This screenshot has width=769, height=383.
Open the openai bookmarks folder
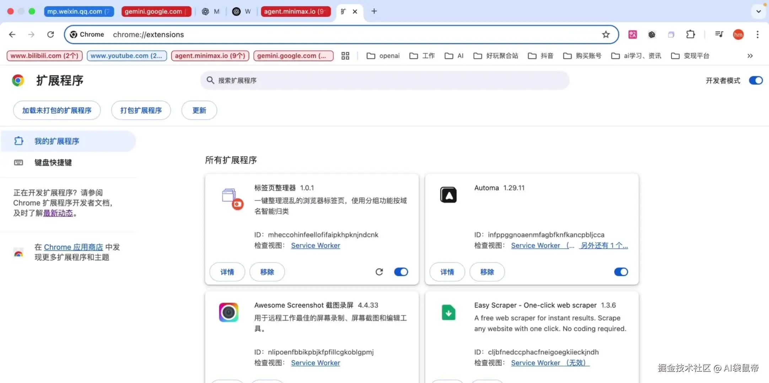[383, 56]
